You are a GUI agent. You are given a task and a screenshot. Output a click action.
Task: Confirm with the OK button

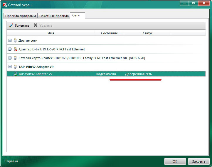click(175, 161)
